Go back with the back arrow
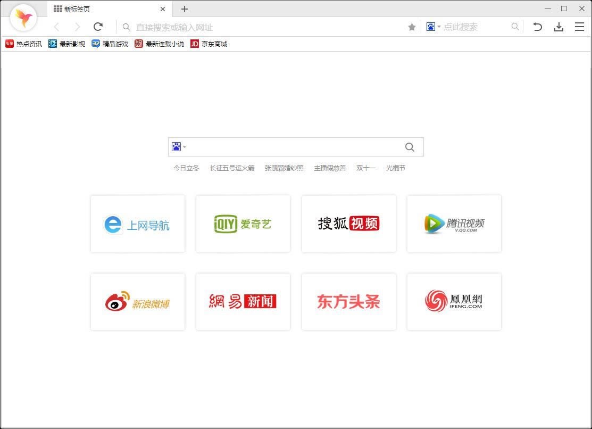Viewport: 592px width, 429px height. click(57, 27)
